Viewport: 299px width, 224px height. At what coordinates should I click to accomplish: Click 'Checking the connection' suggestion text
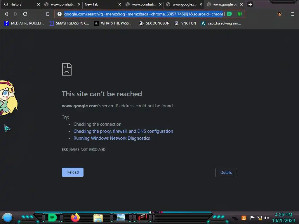pyautogui.click(x=98, y=124)
